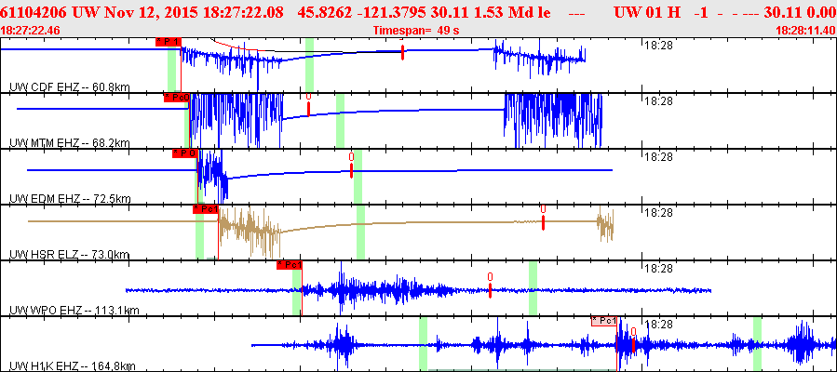The image size is (837, 372).
Task: Click the event ID 61104206 in header
Action: 34,11
